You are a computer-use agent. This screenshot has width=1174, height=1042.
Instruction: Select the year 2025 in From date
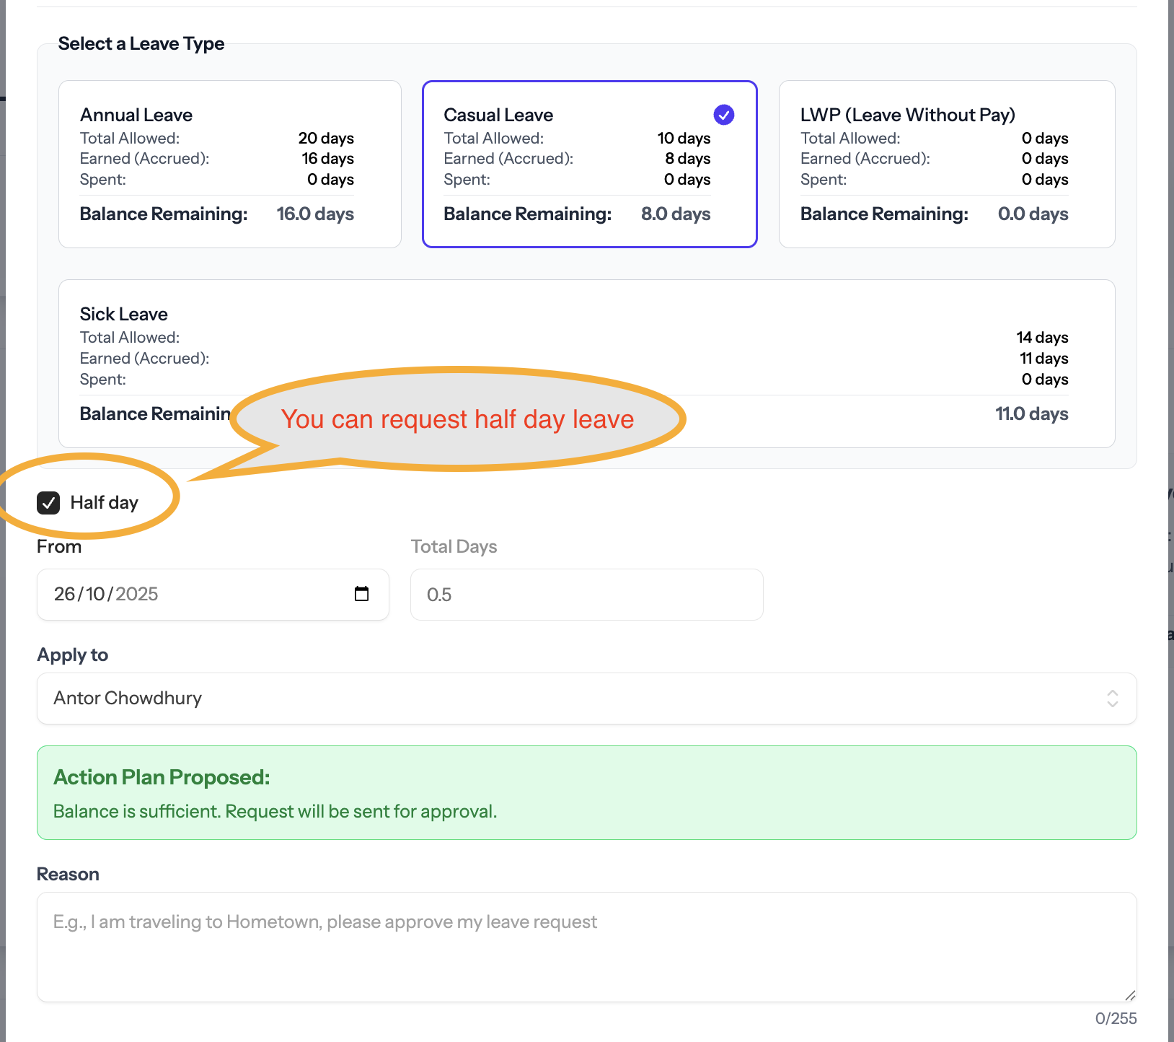(136, 594)
